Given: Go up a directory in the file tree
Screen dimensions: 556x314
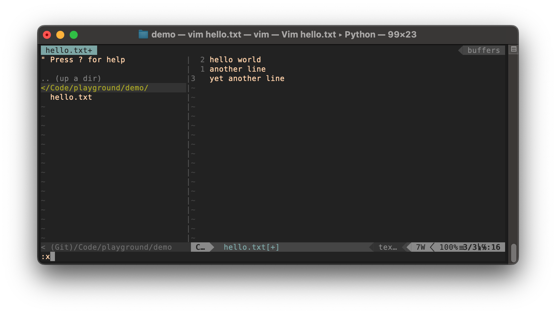Looking at the screenshot, I should pos(71,78).
